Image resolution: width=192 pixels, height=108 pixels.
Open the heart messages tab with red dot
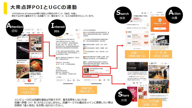[x=35, y=80]
